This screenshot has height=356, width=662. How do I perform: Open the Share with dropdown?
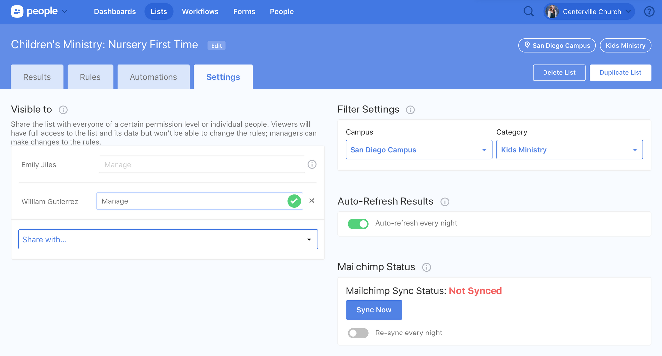(x=168, y=239)
